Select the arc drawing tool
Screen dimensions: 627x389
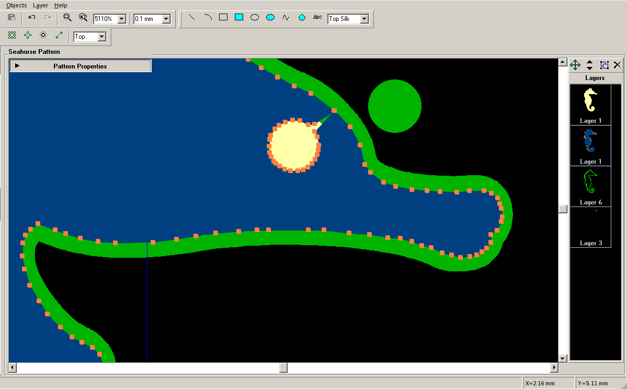pos(208,17)
